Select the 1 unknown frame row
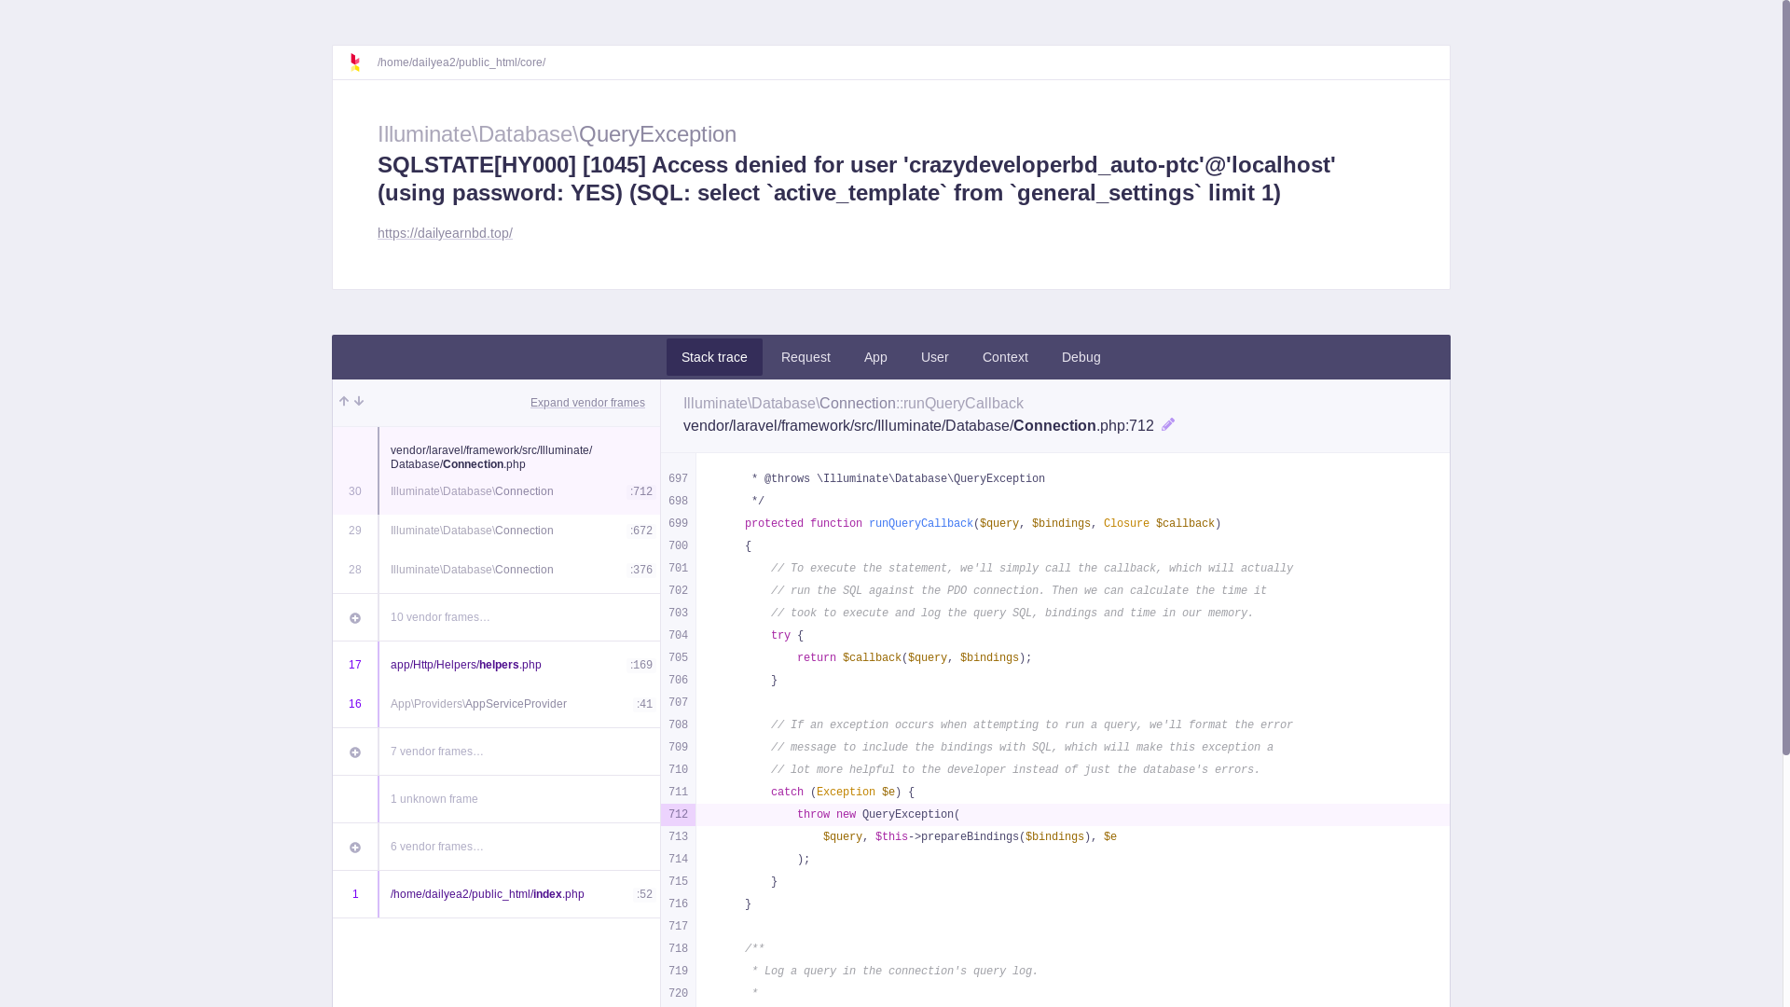 pos(496,799)
